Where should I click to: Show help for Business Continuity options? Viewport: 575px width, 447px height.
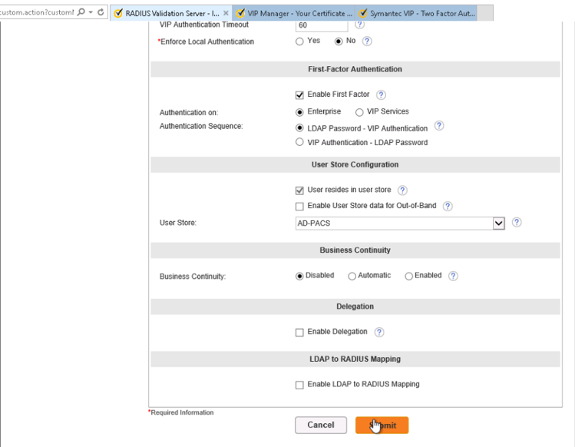tap(453, 276)
